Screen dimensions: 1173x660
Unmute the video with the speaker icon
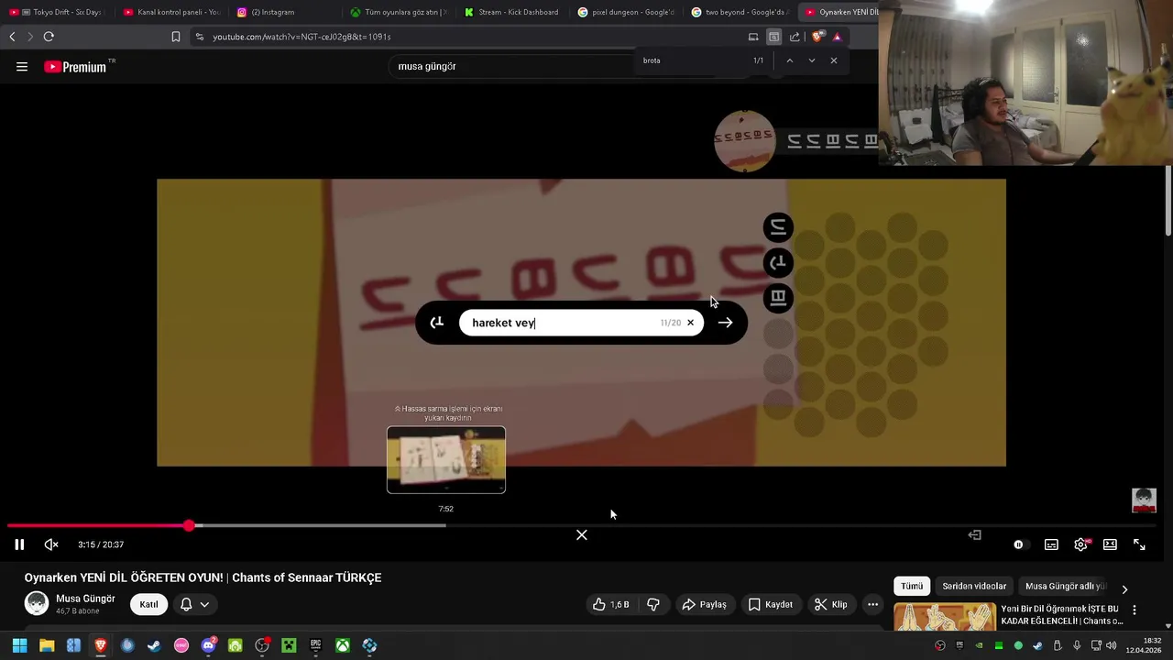coord(51,544)
